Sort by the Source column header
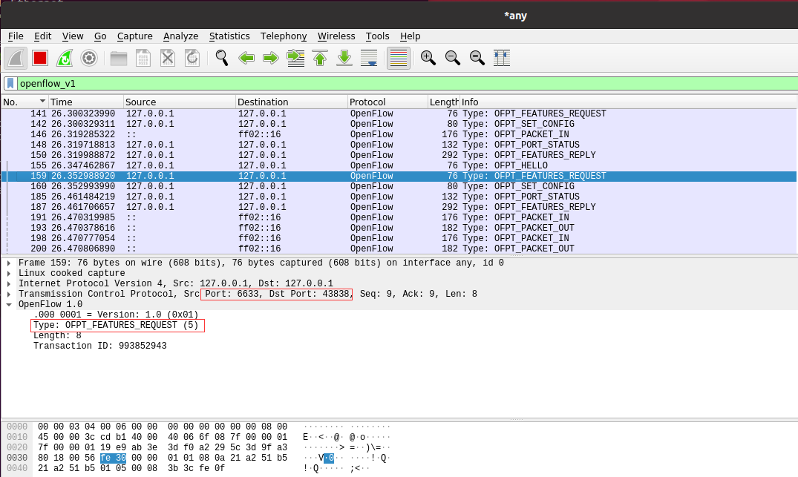The height and width of the screenshot is (477, 798). click(179, 102)
